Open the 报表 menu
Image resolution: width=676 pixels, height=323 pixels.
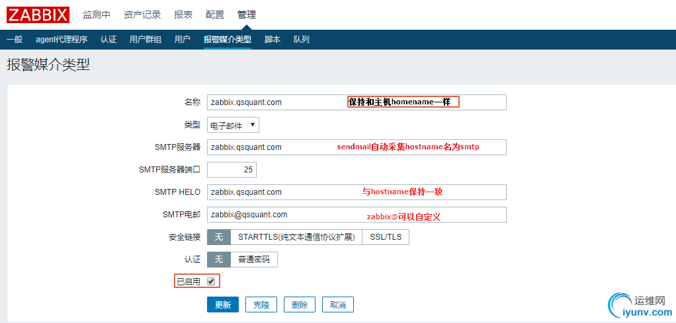click(x=183, y=15)
